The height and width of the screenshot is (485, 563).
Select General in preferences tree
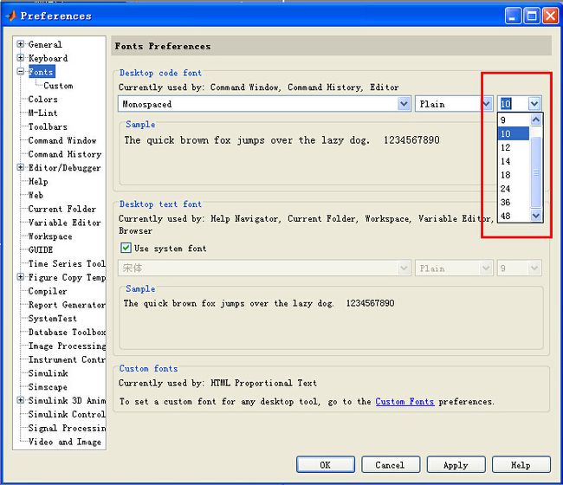(x=45, y=44)
